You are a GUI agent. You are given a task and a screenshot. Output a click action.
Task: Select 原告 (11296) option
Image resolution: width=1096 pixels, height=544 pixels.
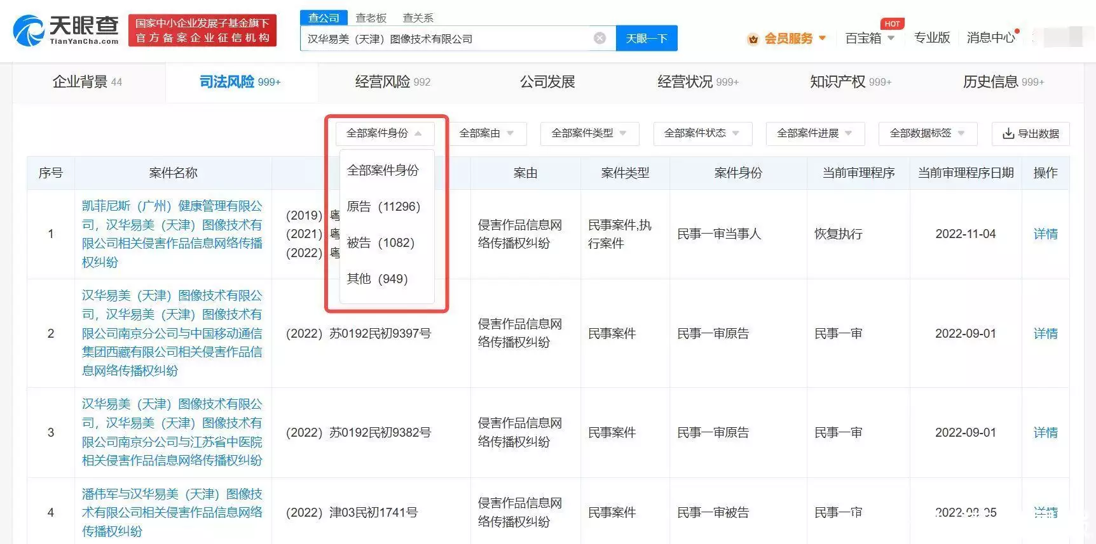click(383, 206)
